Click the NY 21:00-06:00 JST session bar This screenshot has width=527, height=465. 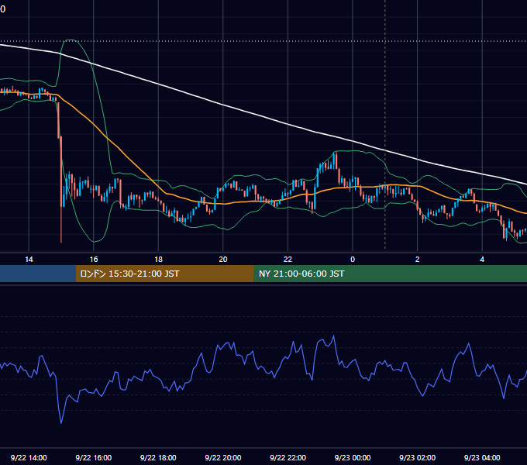390,274
